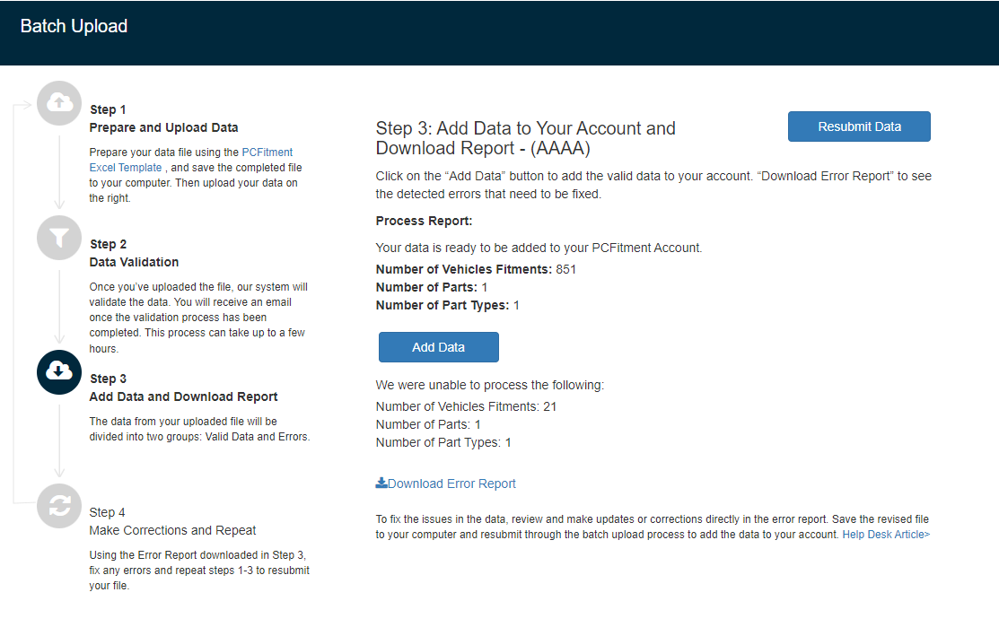Open the Help Desk Article link
Screen dimensions: 999x636
pyautogui.click(x=885, y=534)
